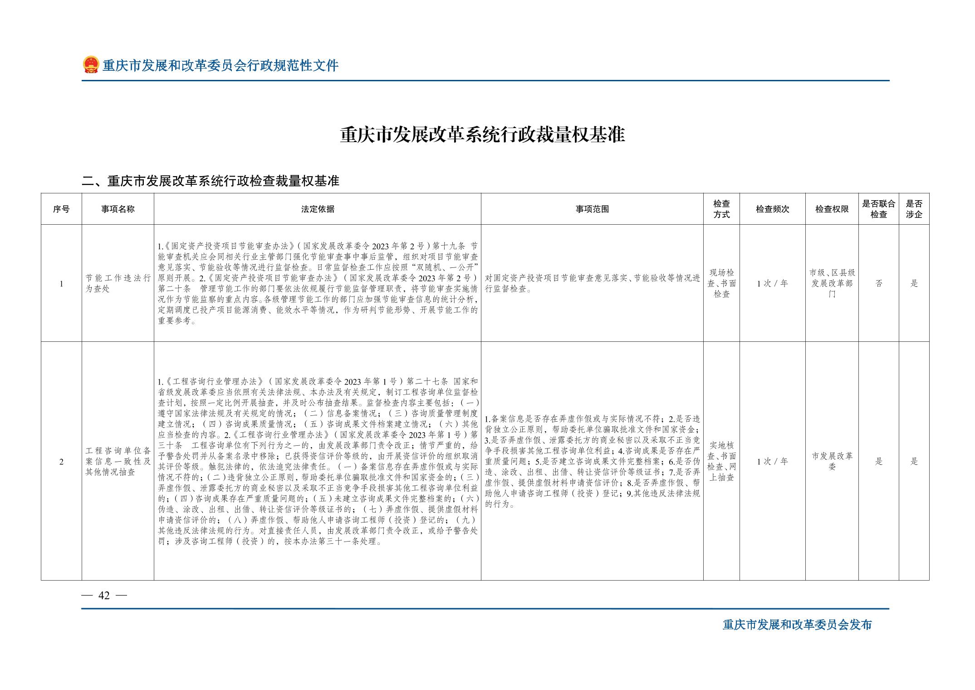
Task: Click the 事项范围 column header
Action: tap(592, 209)
